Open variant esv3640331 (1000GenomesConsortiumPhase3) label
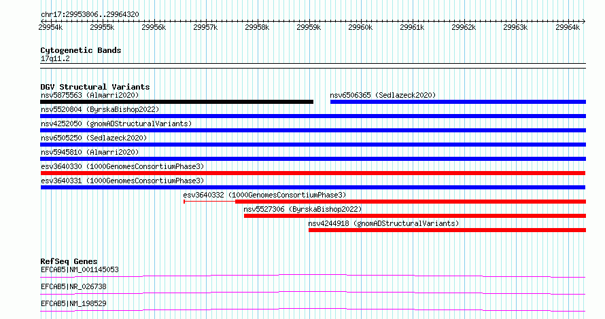Image resolution: width=605 pixels, height=319 pixels. tap(122, 181)
